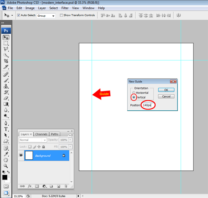The width and height of the screenshot is (208, 198).
Task: Hide the Background layer eye icon
Action: point(21,155)
